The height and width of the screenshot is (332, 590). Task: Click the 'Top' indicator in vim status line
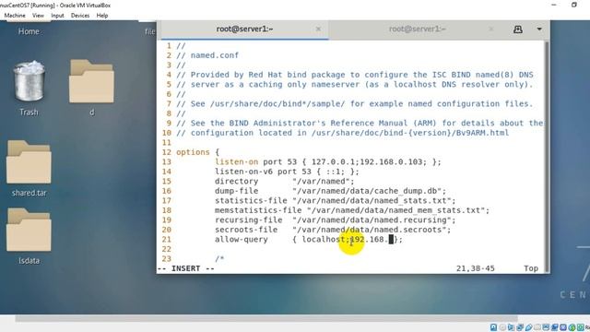[x=531, y=268]
